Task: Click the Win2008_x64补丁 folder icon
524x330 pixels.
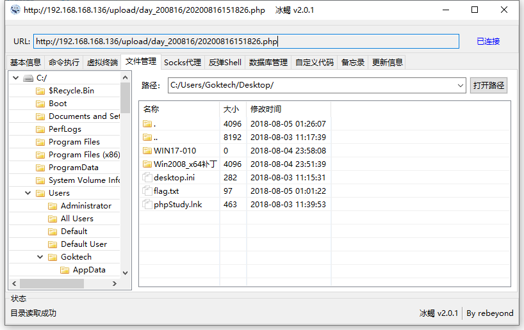Action: [147, 164]
